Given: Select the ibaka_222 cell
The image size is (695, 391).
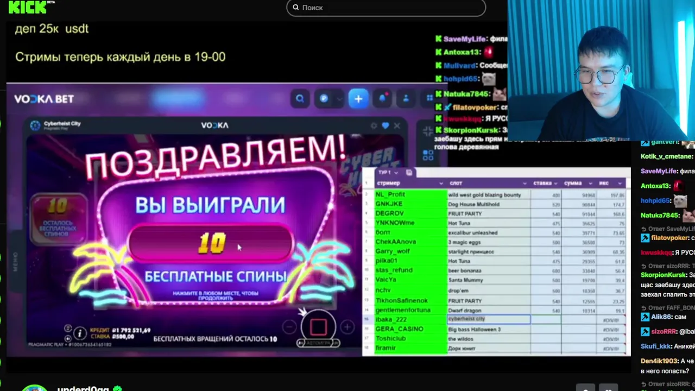Looking at the screenshot, I should pos(410,319).
